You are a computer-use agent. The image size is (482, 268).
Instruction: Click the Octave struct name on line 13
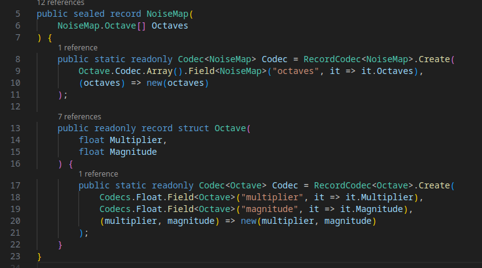(230, 129)
